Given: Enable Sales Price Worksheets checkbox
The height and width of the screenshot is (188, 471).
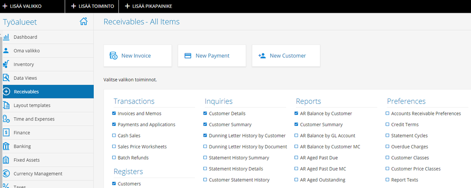Looking at the screenshot, I should (114, 147).
